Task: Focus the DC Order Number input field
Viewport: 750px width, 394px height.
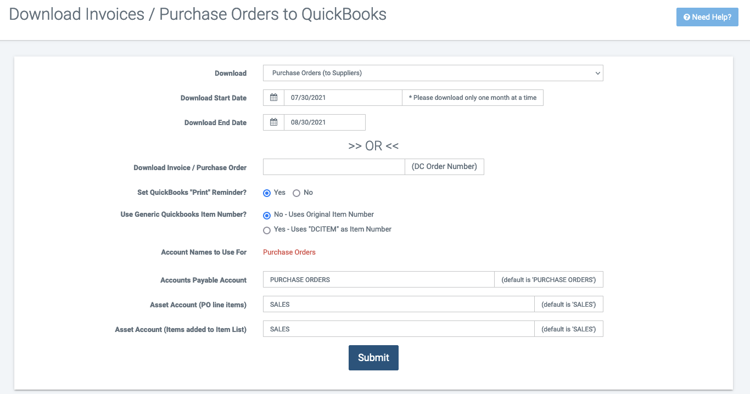Action: pos(334,167)
